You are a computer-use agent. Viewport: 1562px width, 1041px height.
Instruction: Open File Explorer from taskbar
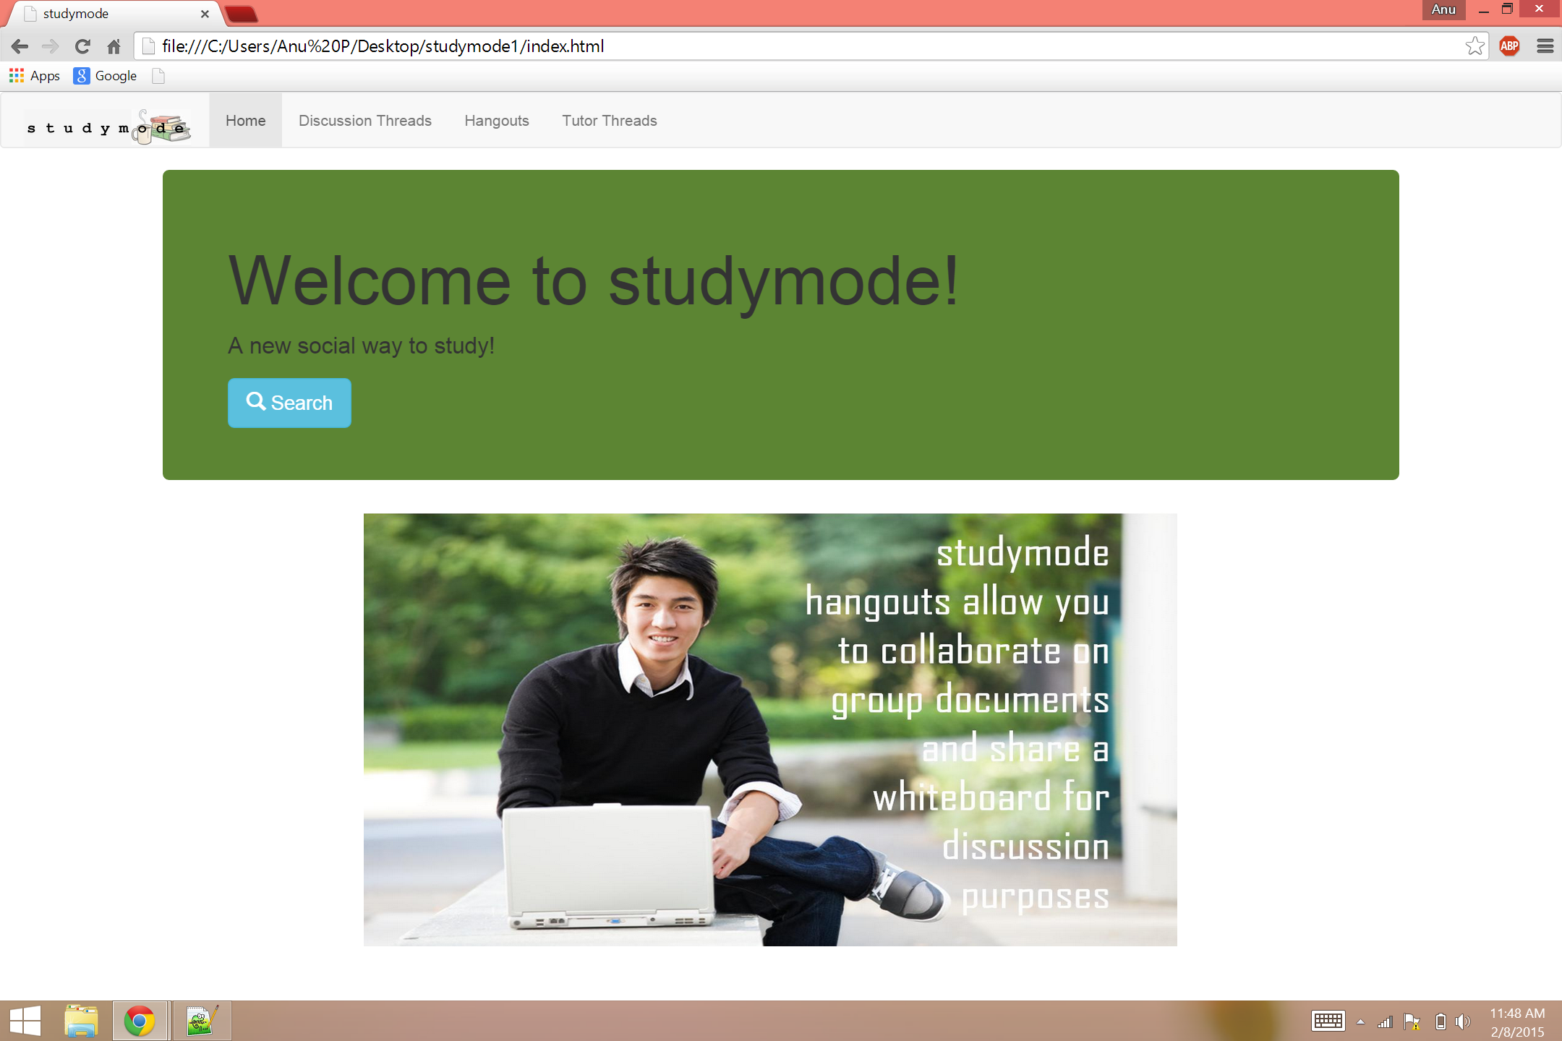tap(81, 1021)
